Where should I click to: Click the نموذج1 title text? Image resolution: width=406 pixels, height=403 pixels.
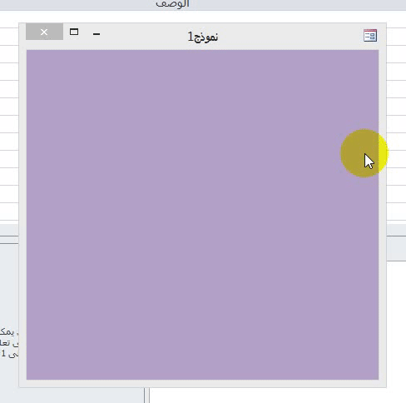[203, 37]
